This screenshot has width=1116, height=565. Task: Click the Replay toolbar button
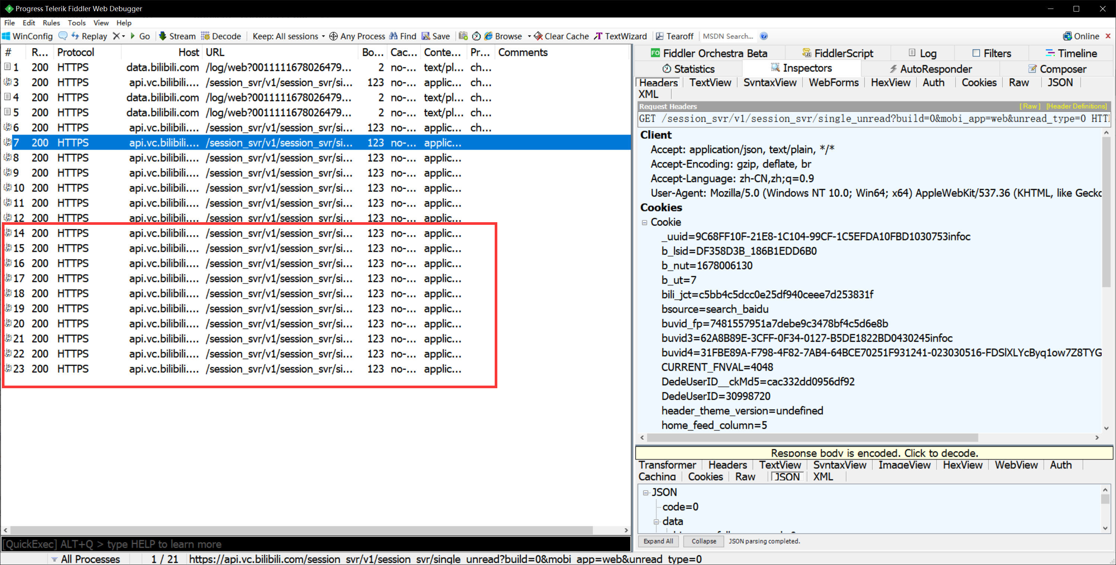pyautogui.click(x=89, y=36)
